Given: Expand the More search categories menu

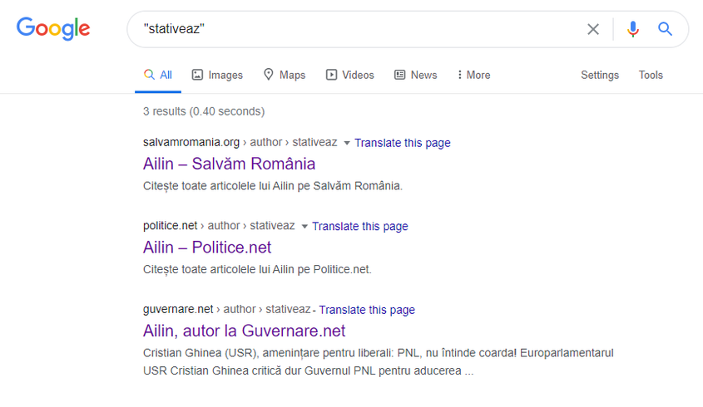Looking at the screenshot, I should (x=473, y=75).
